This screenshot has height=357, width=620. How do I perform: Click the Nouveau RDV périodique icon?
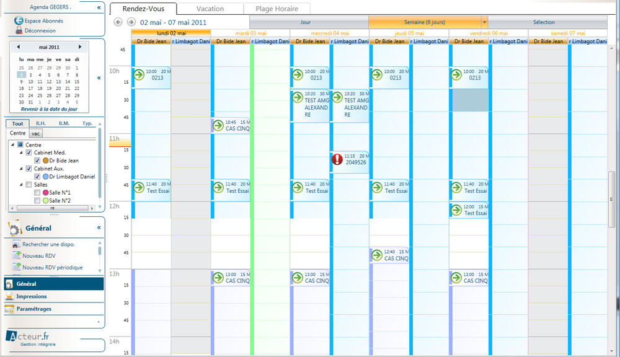[x=17, y=268]
